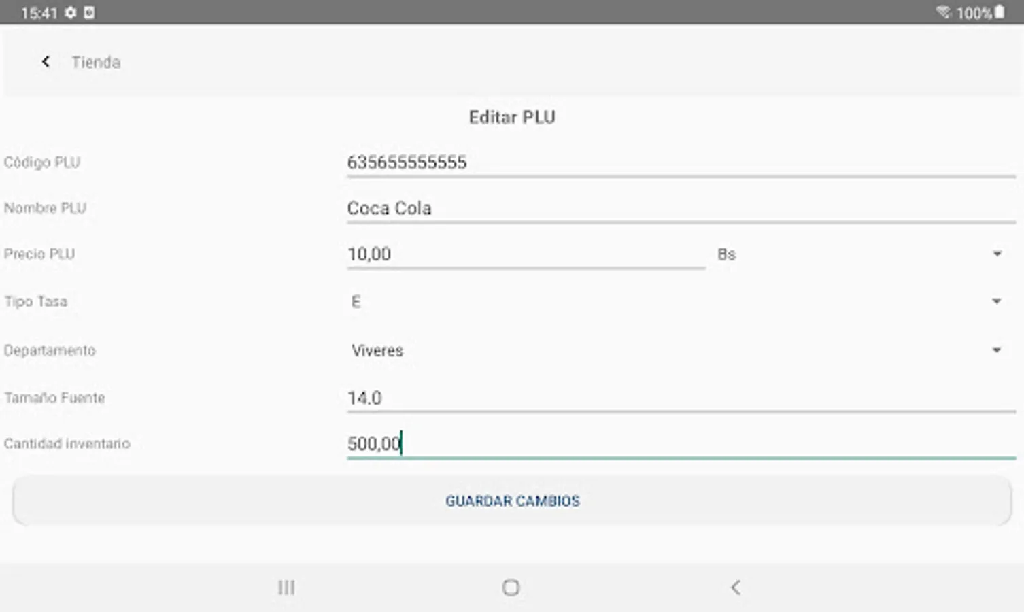Click the Precio PLU field showing 10,00
The image size is (1024, 612).
click(x=524, y=254)
